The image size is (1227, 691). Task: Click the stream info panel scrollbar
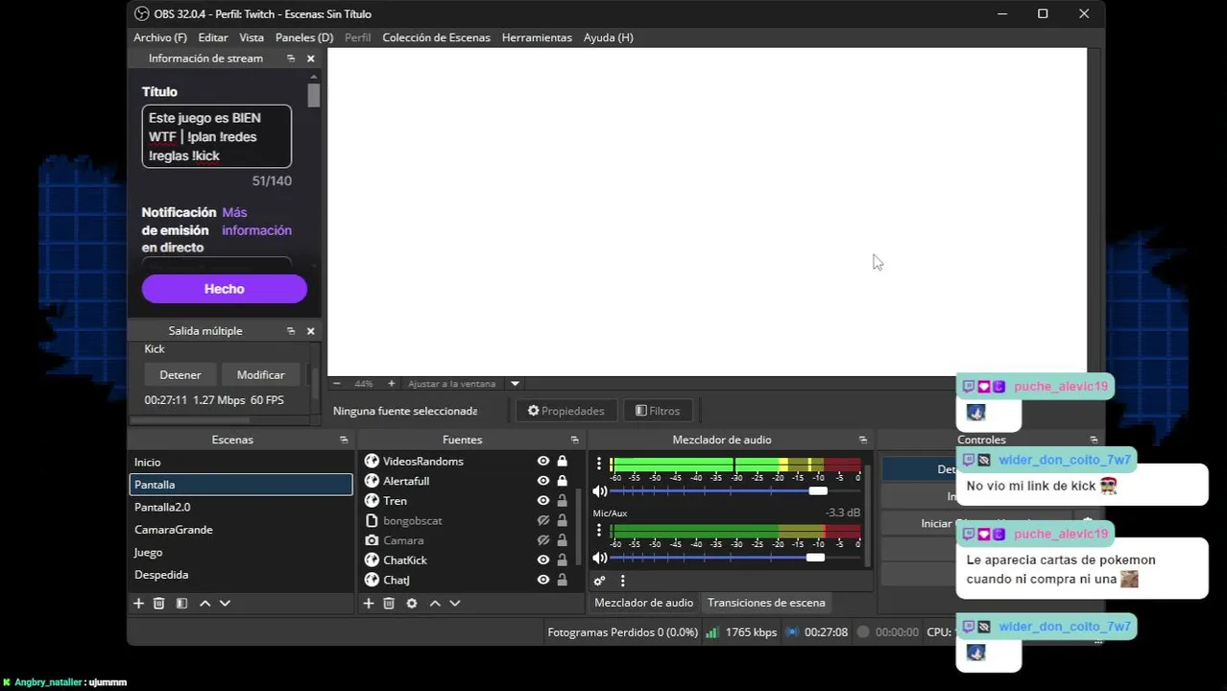tap(314, 96)
